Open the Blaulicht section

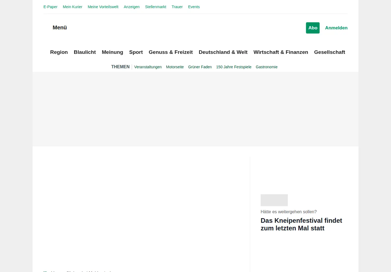click(85, 52)
